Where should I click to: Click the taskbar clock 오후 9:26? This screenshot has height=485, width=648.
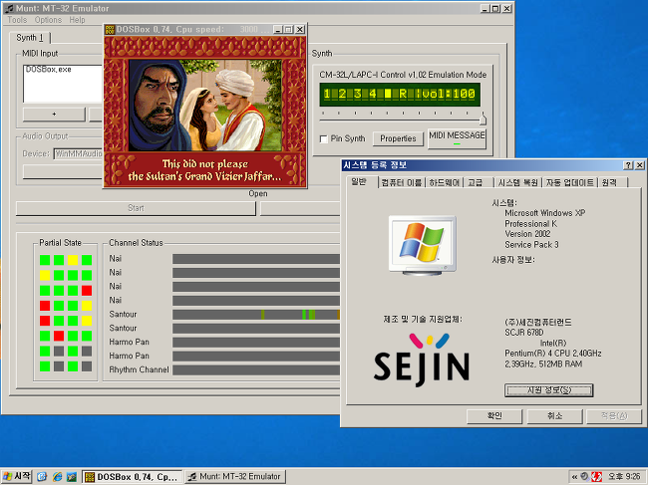click(x=624, y=477)
